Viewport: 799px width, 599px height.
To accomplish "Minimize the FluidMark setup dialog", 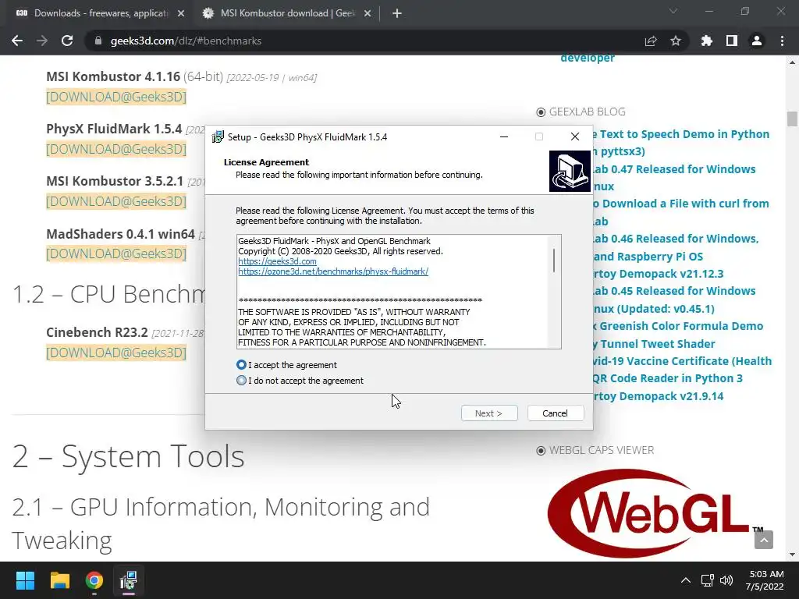I will tap(504, 136).
